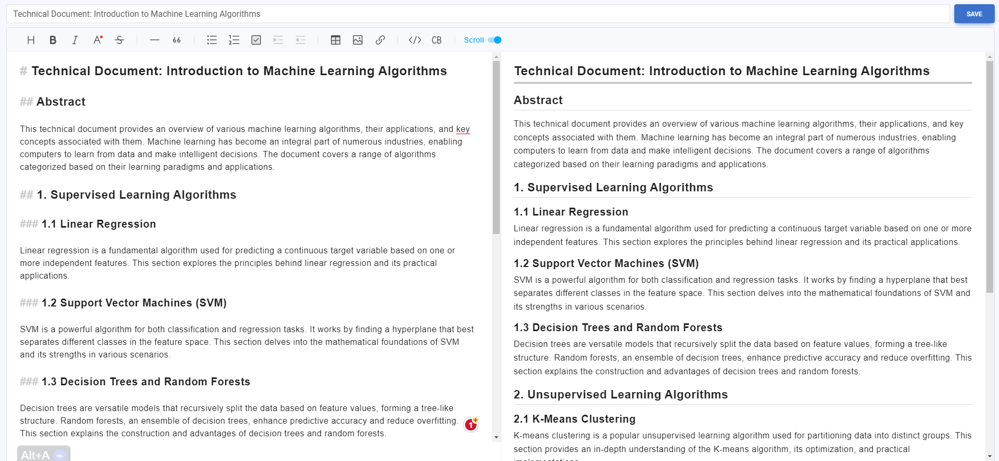Click the main title heading in preview pane
This screenshot has width=999, height=461.
coord(722,71)
